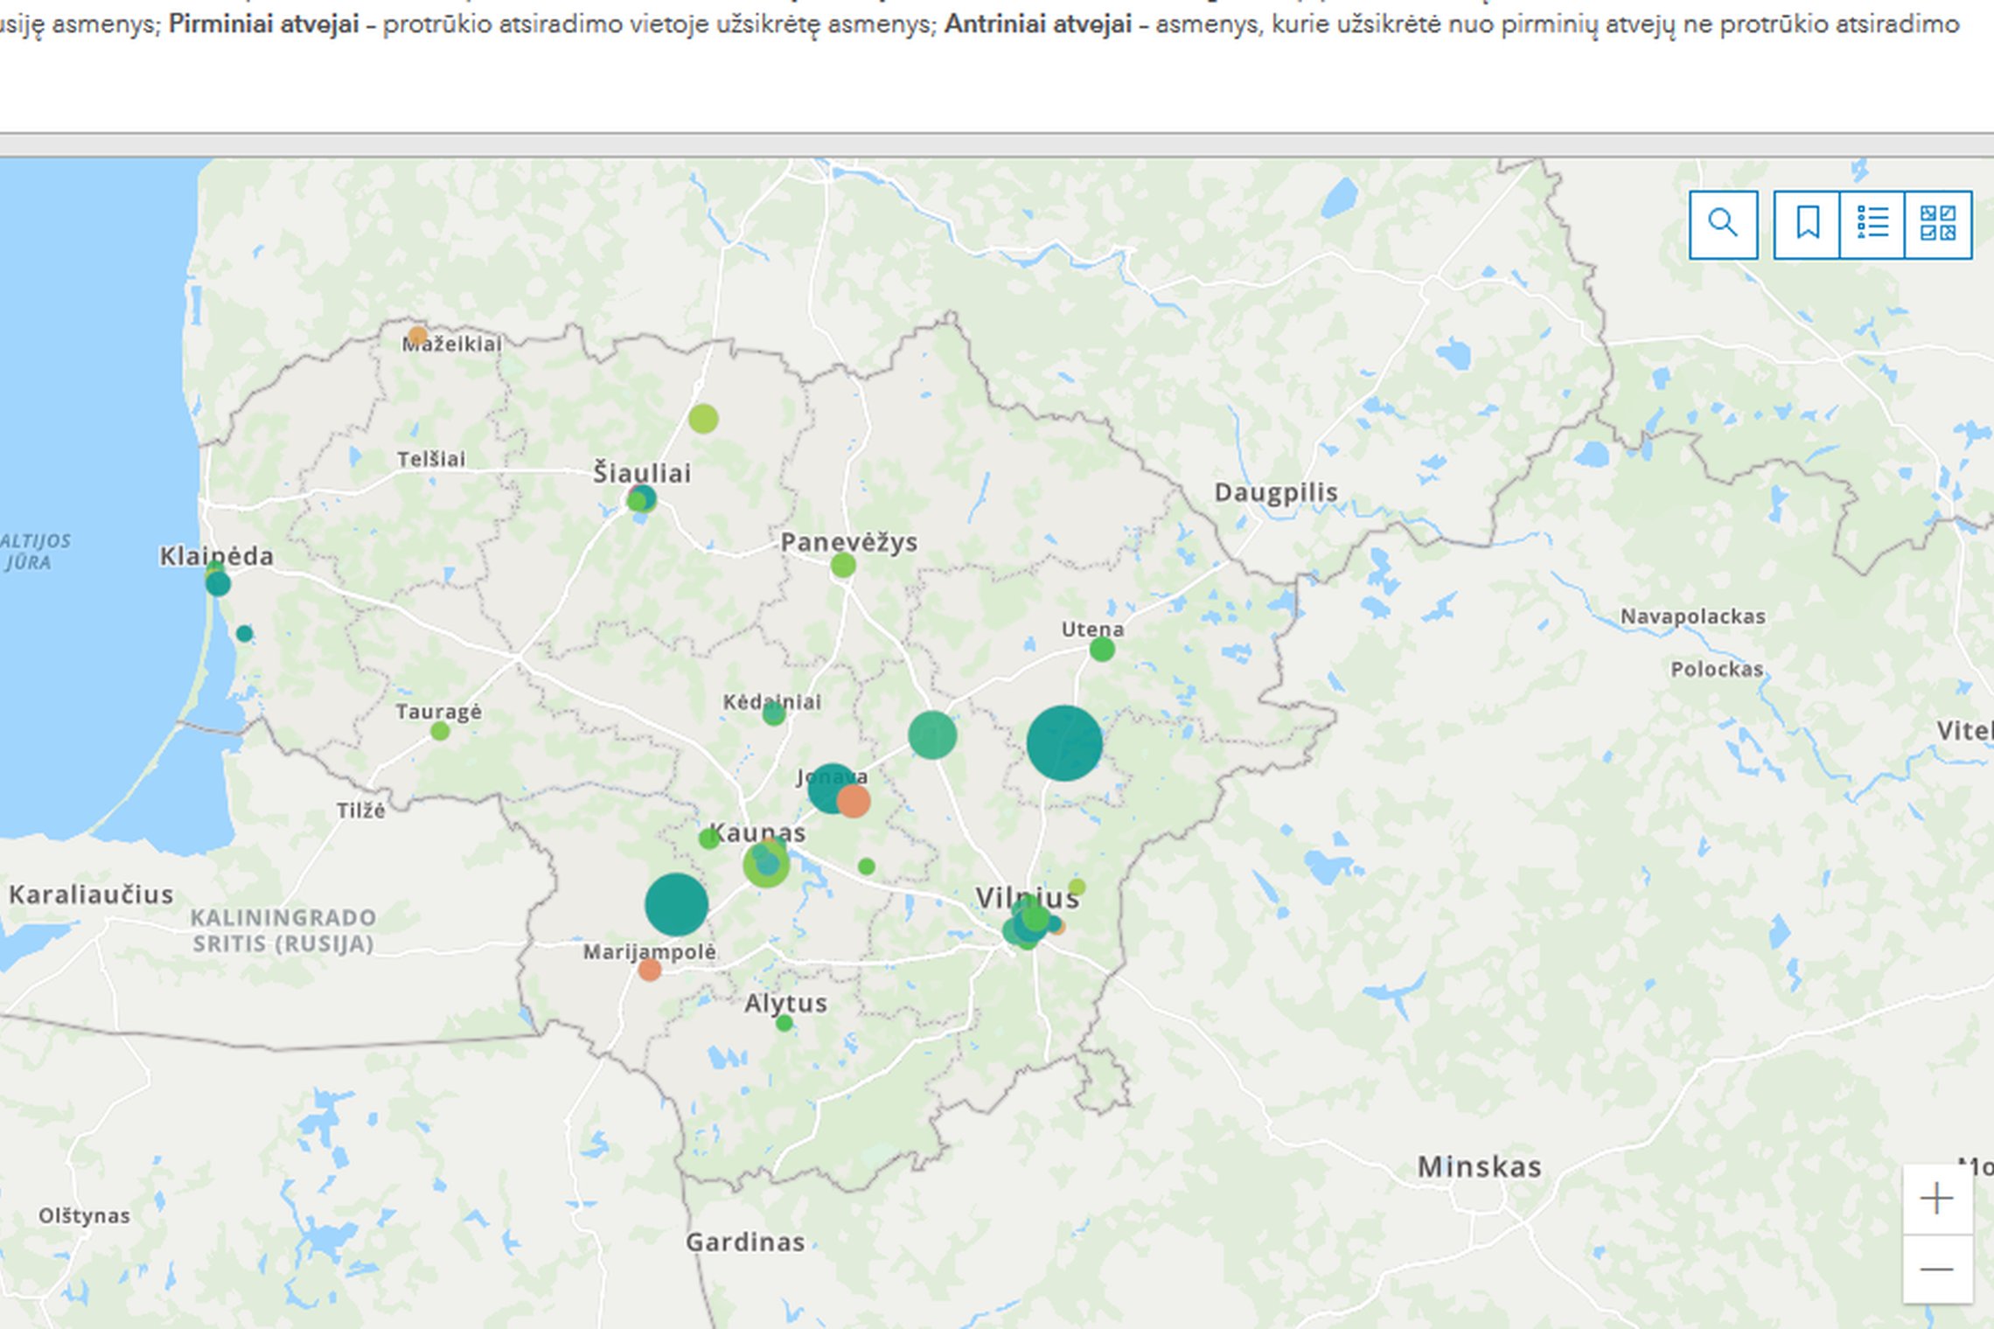
Task: Open the basemap gallery
Action: [1938, 224]
